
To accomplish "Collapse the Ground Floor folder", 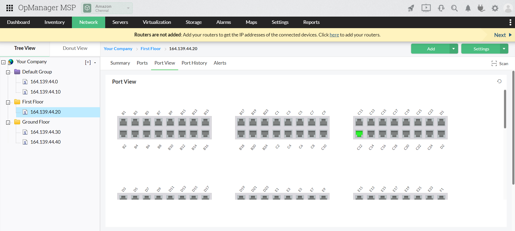I will point(8,122).
